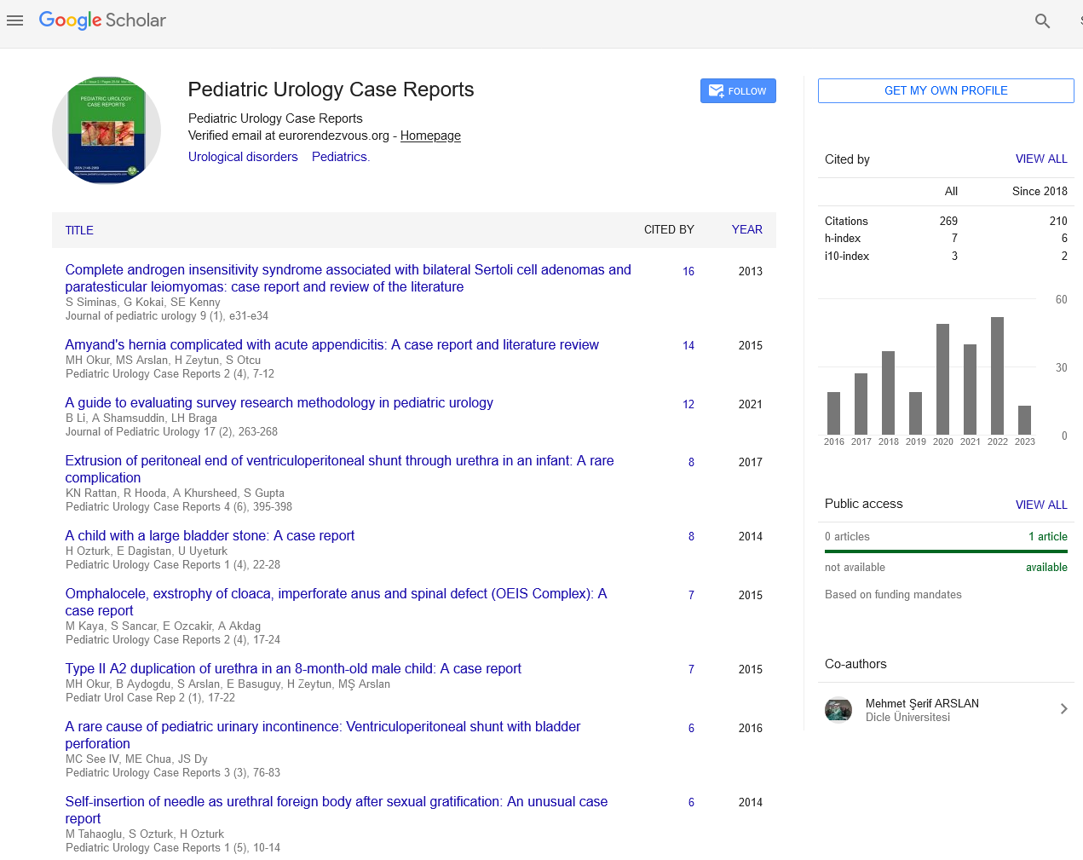
Task: Click the Citations metric label
Action: point(846,221)
